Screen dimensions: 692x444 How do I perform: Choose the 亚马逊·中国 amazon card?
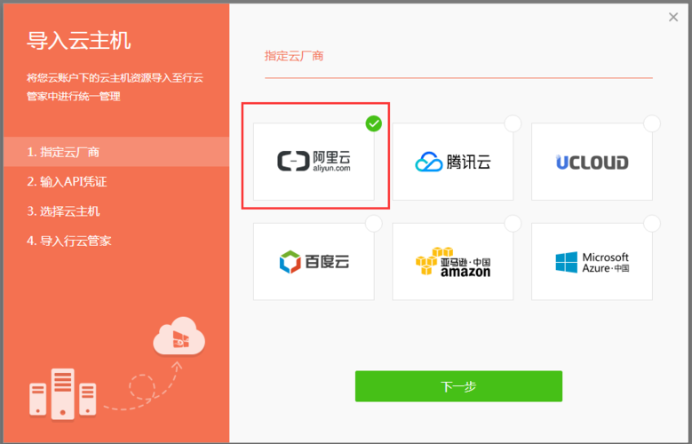click(453, 262)
